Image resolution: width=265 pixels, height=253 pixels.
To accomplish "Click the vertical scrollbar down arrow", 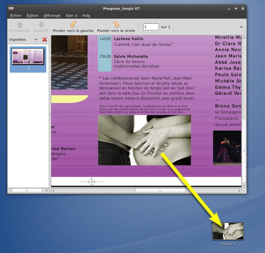I will [244, 185].
